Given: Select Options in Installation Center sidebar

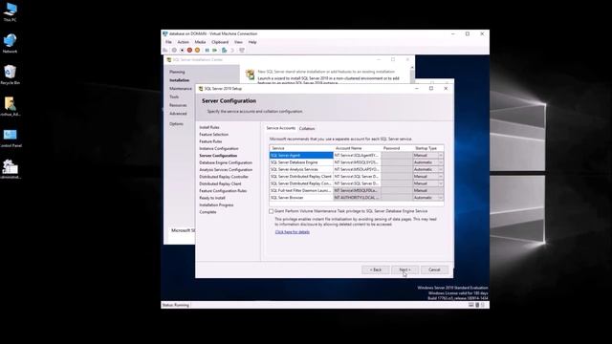Looking at the screenshot, I should coord(176,123).
